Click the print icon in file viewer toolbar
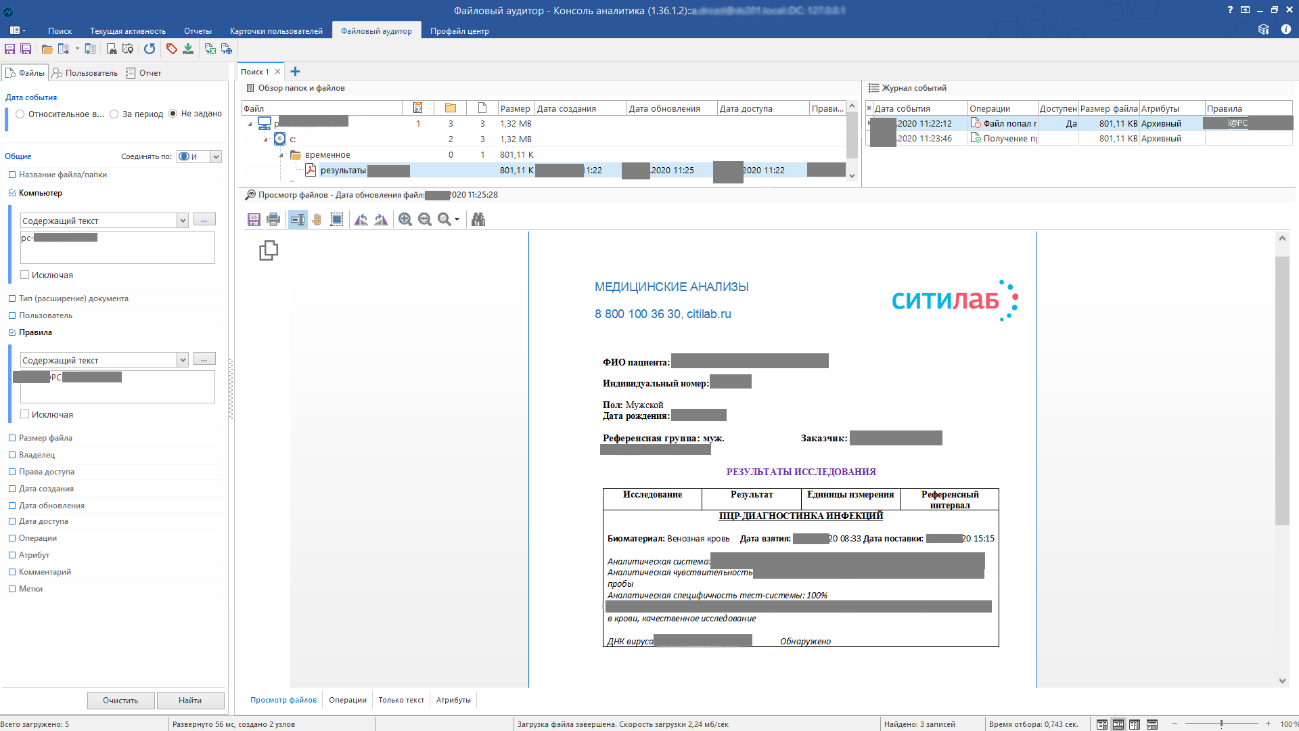 273,219
